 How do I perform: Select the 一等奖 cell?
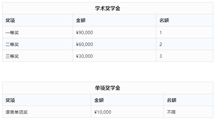pos(37,32)
